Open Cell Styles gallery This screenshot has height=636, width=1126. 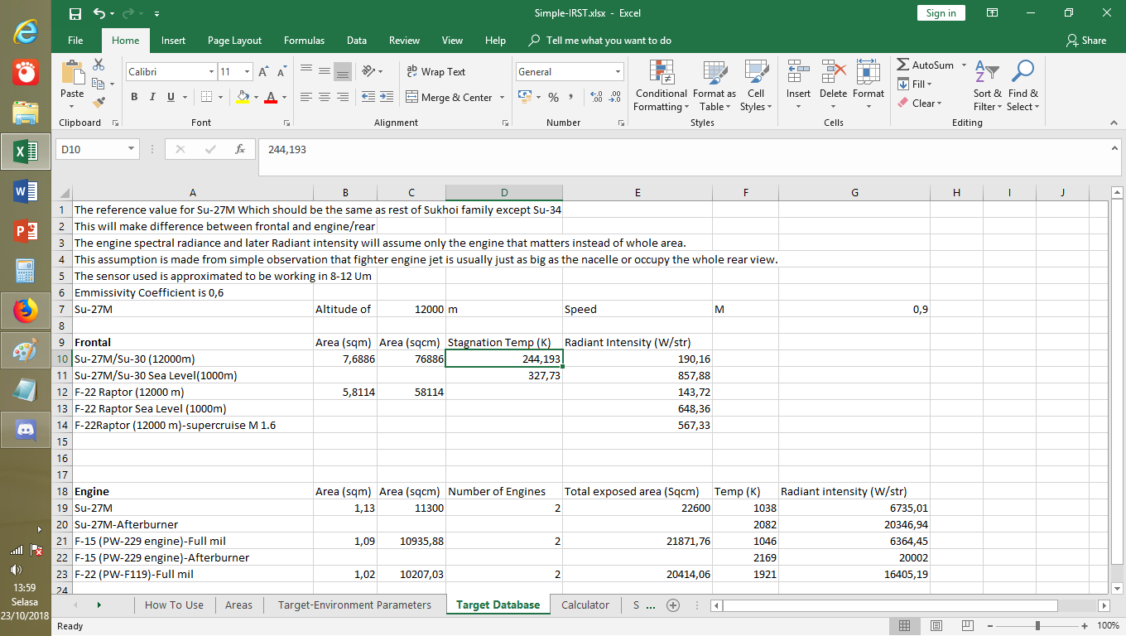pos(755,85)
